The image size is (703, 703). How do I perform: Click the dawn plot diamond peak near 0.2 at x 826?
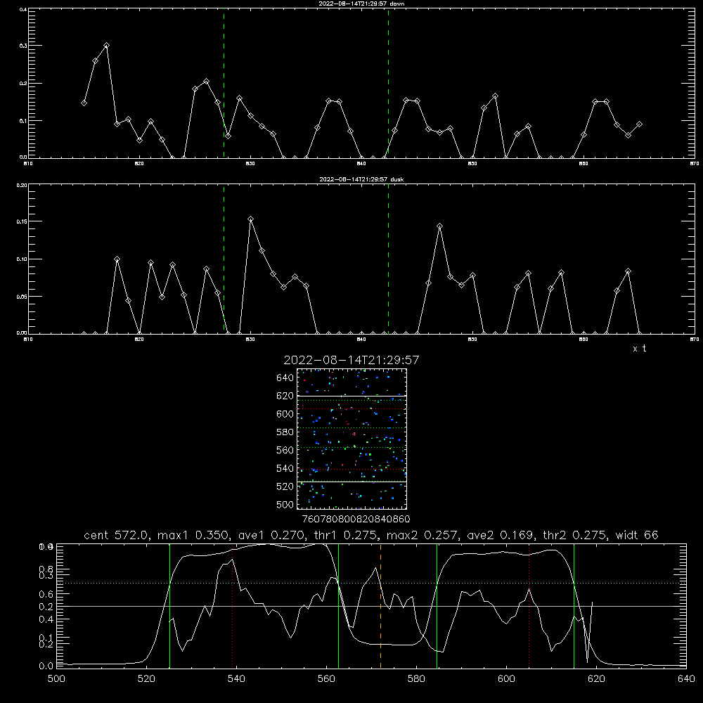(206, 81)
